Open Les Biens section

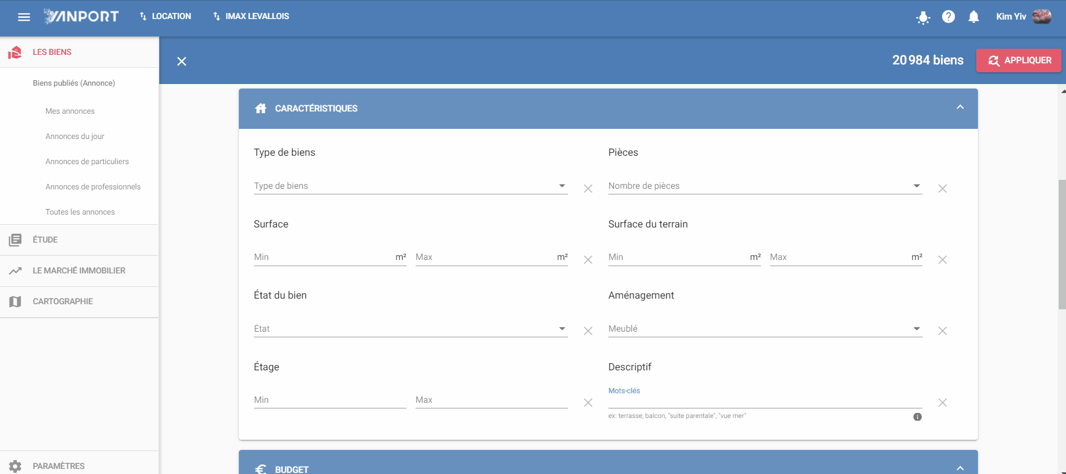pyautogui.click(x=79, y=52)
